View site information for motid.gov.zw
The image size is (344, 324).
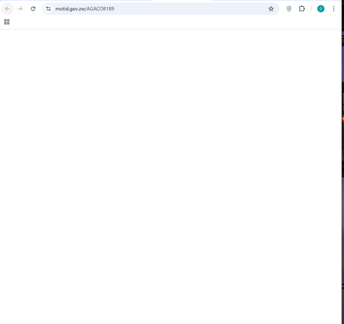[x=48, y=9]
